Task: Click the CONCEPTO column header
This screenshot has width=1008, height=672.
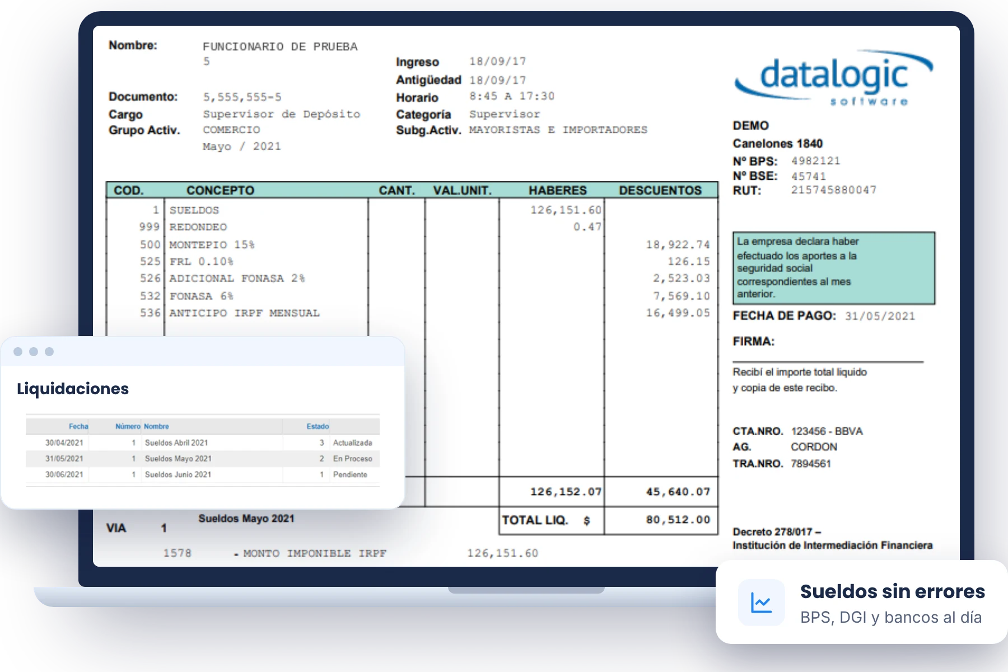Action: (x=220, y=190)
